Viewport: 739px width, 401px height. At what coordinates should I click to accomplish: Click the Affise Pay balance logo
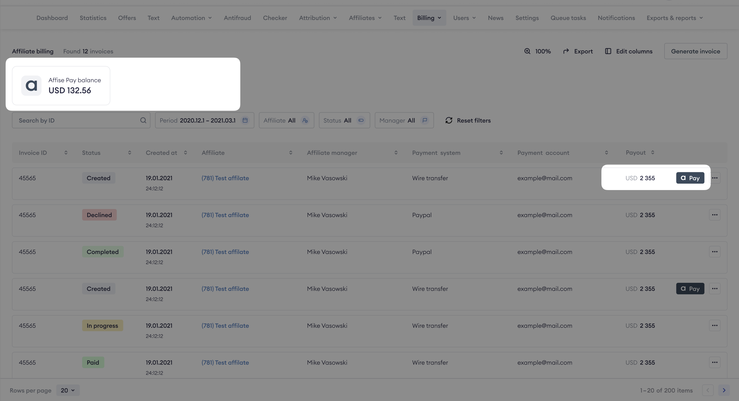31,85
